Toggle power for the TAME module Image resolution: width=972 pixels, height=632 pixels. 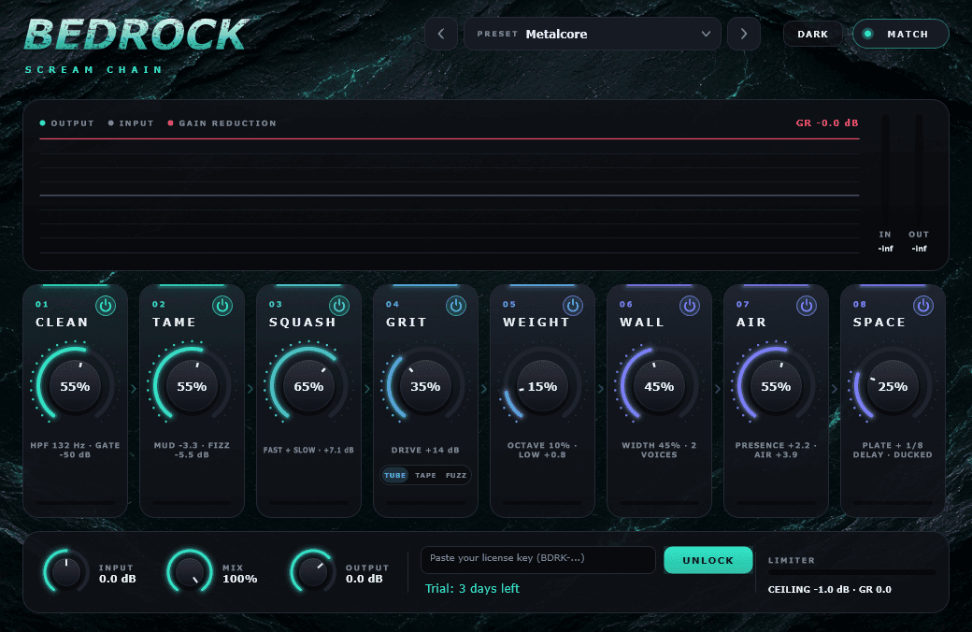coord(222,306)
